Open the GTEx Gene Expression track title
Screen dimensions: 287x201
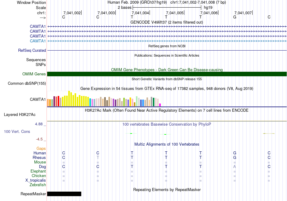[167, 89]
